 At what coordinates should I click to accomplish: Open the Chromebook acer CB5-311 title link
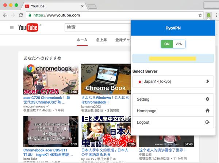[48, 152]
